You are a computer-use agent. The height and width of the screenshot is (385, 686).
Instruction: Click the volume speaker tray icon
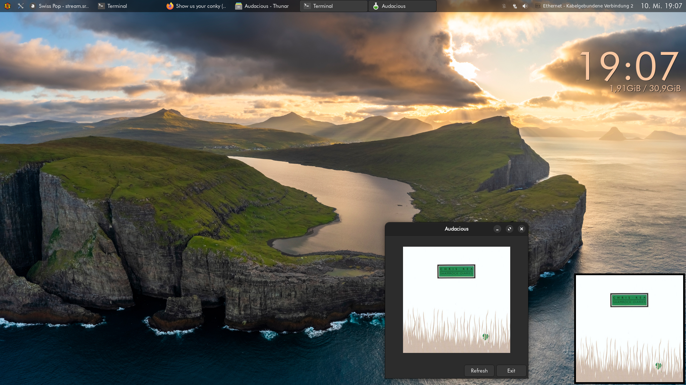[x=525, y=6]
